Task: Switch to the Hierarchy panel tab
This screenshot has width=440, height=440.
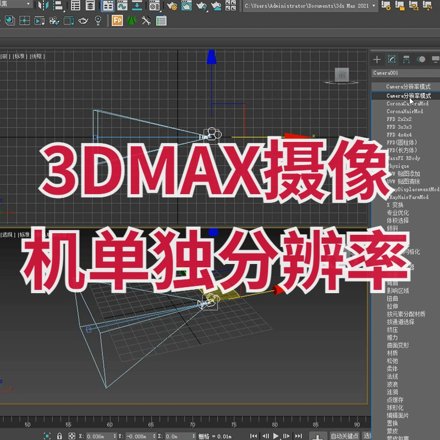Action: tap(406, 59)
